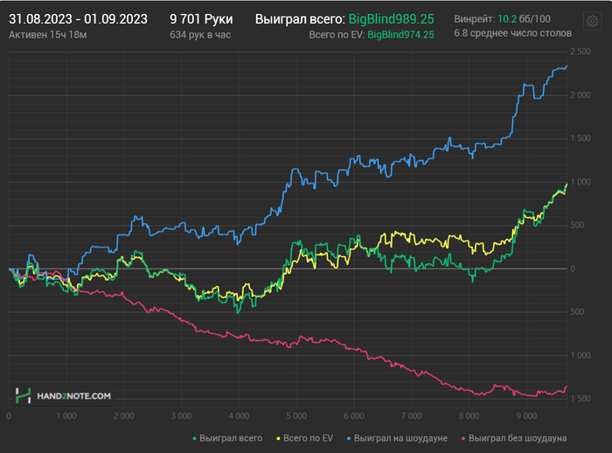The width and height of the screenshot is (612, 453).
Task: Click '6.8 среднее число столов' text
Action: (x=513, y=33)
